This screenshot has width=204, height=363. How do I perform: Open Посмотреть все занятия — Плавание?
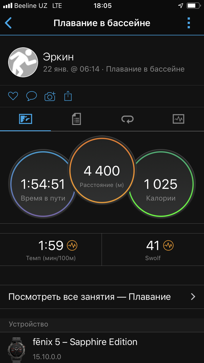click(90, 297)
